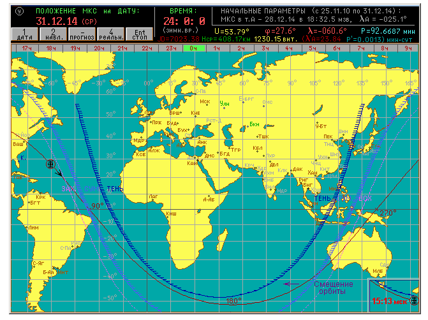Click the Б-Ай city label in South America
Image resolution: width=428 pixels, height=320 pixels.
48,272
